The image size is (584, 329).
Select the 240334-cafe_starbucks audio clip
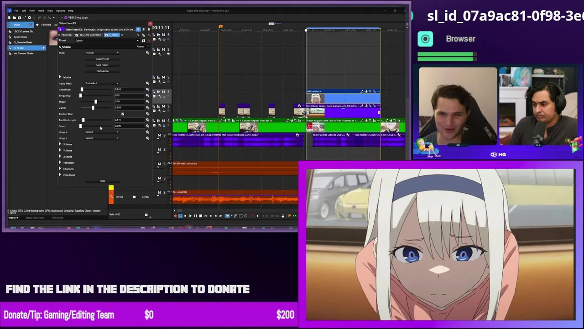click(x=235, y=168)
